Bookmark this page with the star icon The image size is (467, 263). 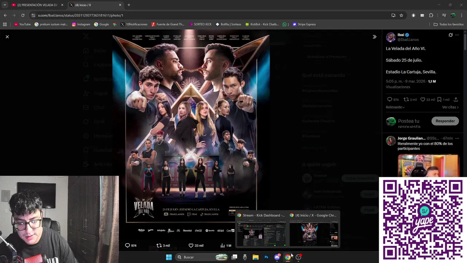401,15
